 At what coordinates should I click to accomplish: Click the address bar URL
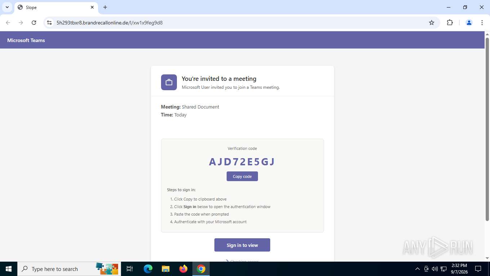[110, 23]
